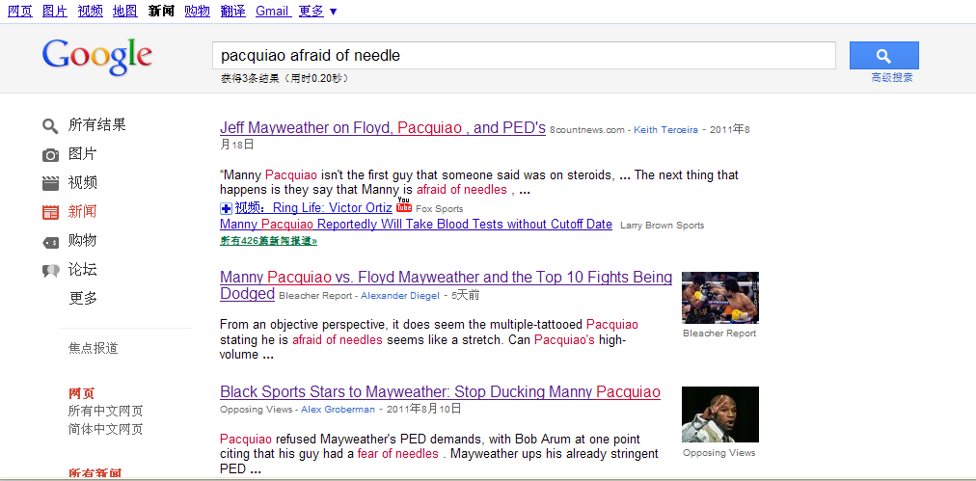Open Black Sports Stars to Mayweather article
This screenshot has height=481, width=976.
(x=440, y=392)
